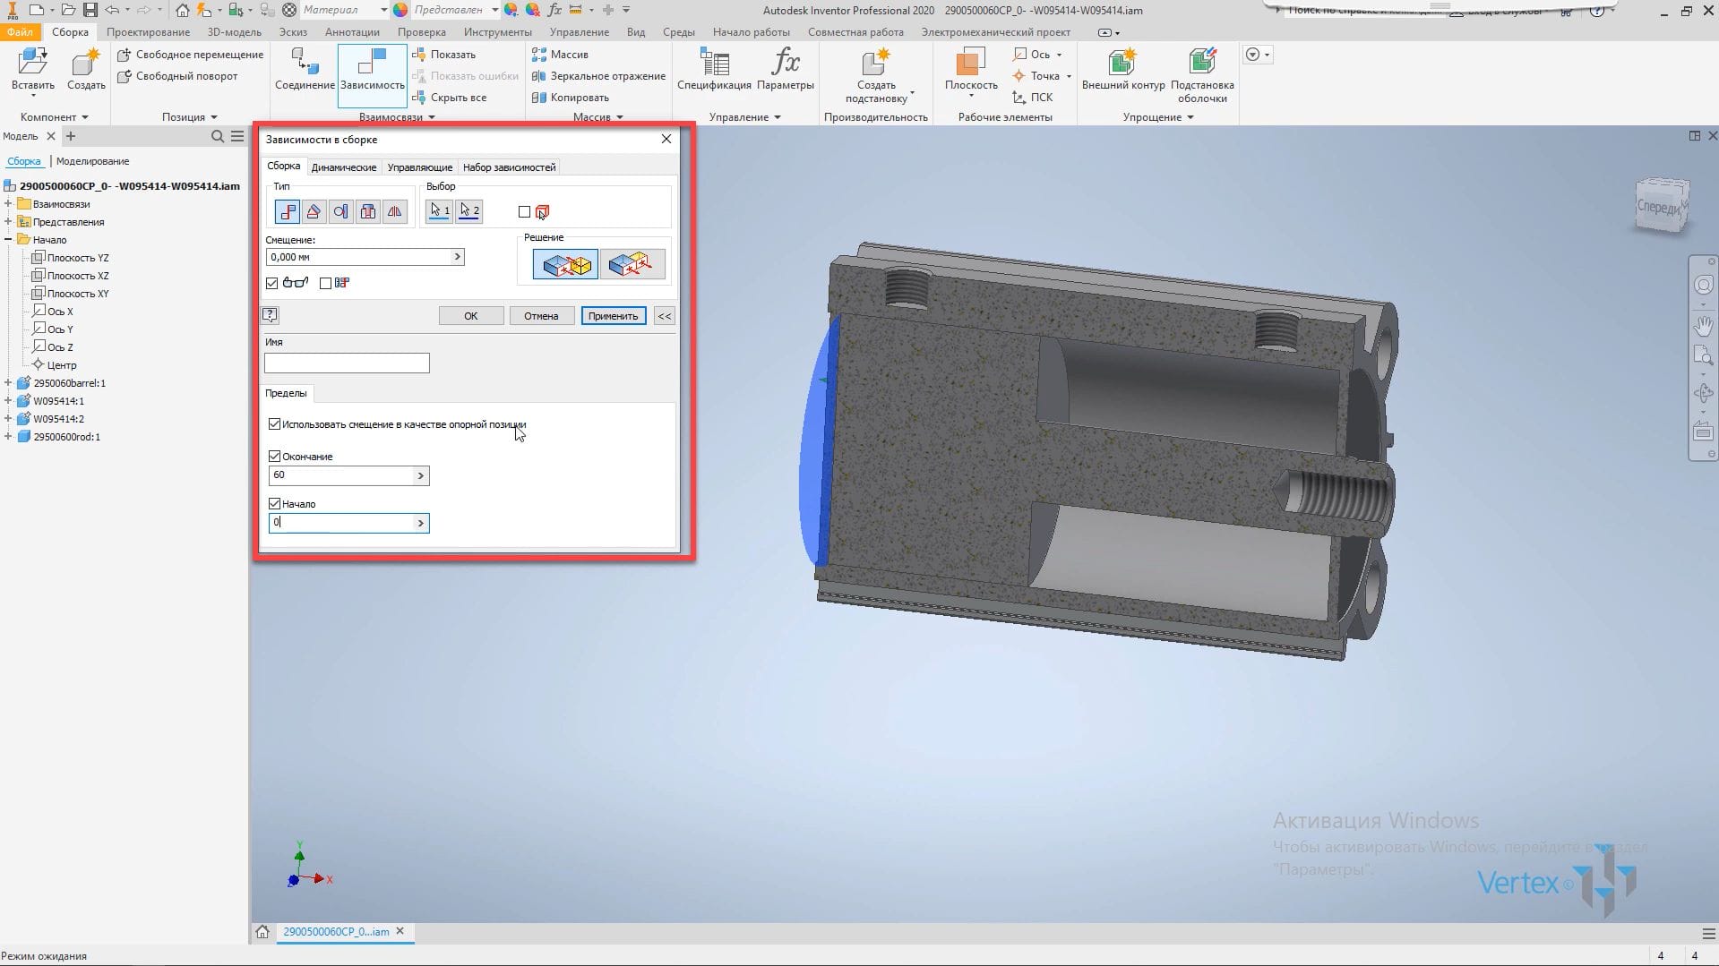Click the ViewCube Спереди face

[x=1659, y=208]
